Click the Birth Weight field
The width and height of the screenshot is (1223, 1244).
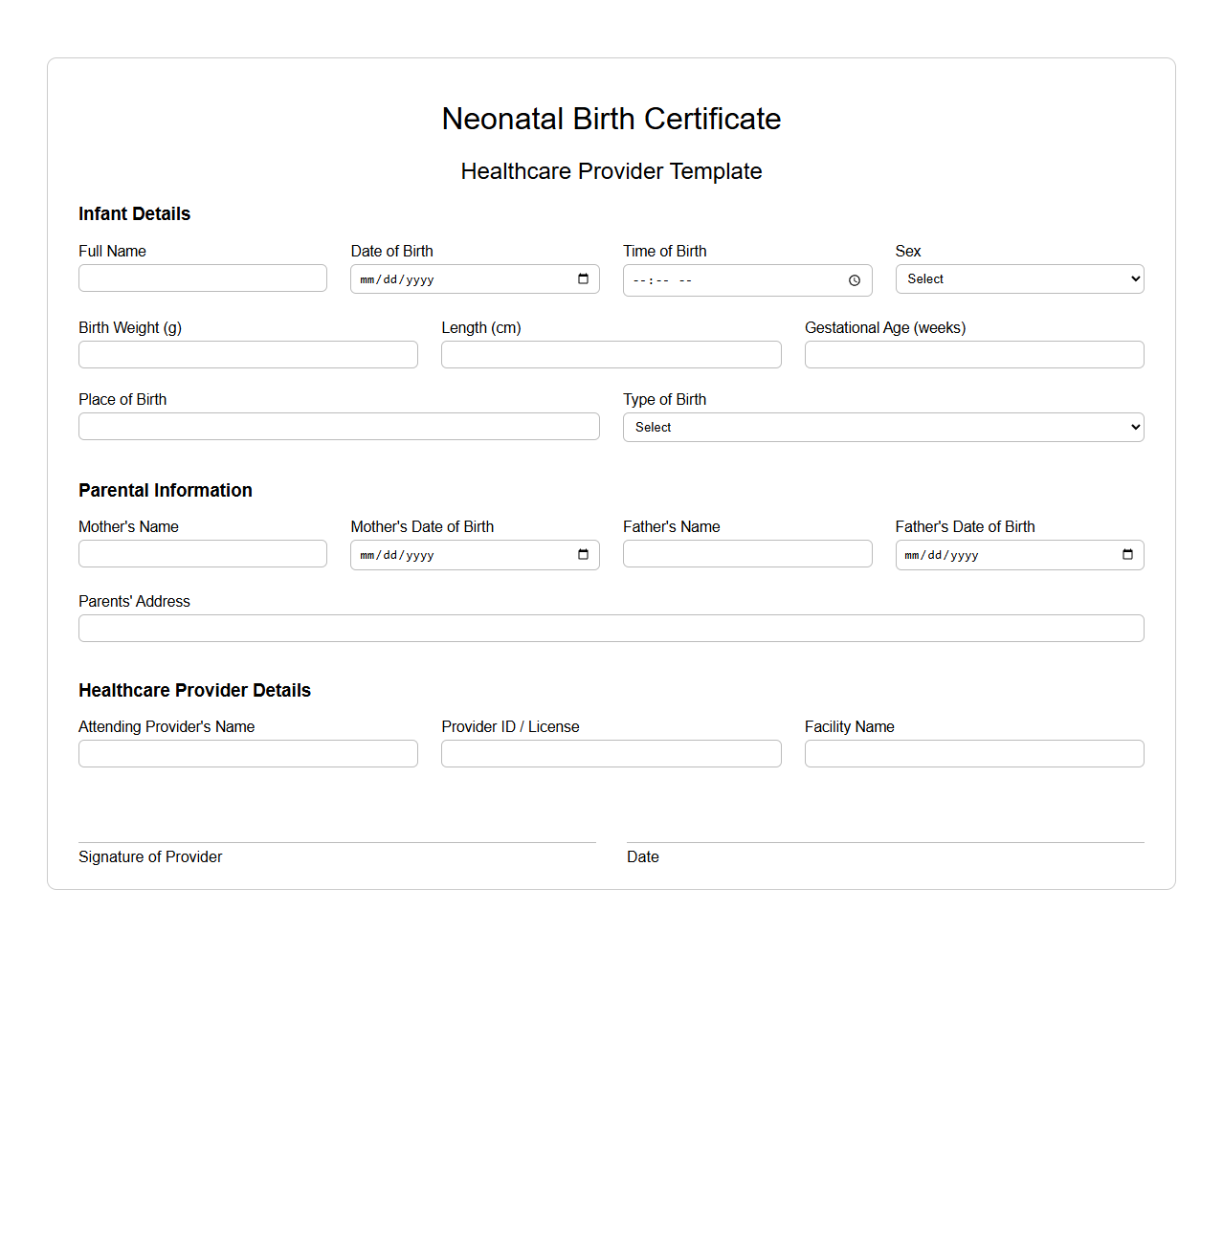[247, 354]
